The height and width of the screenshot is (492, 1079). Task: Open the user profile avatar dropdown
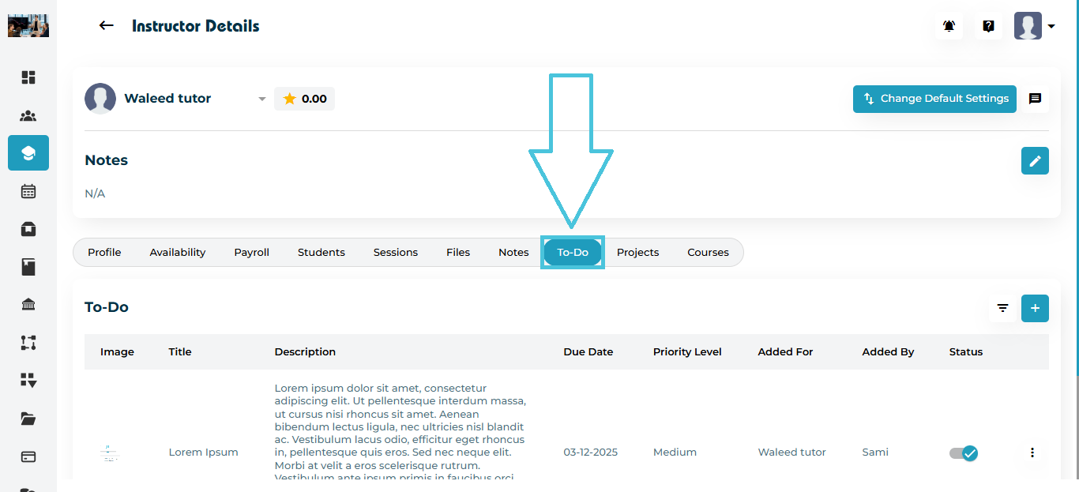[x=1034, y=26]
